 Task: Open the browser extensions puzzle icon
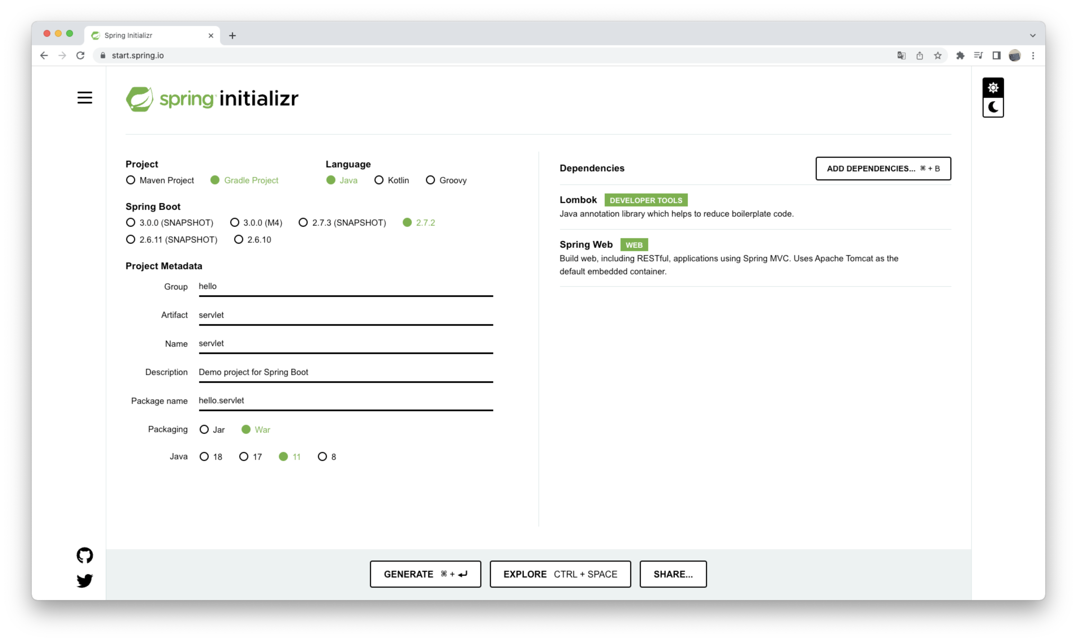[x=960, y=55]
